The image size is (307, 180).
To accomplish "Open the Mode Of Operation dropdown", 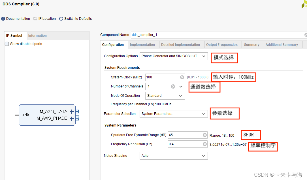I will 165,96.
